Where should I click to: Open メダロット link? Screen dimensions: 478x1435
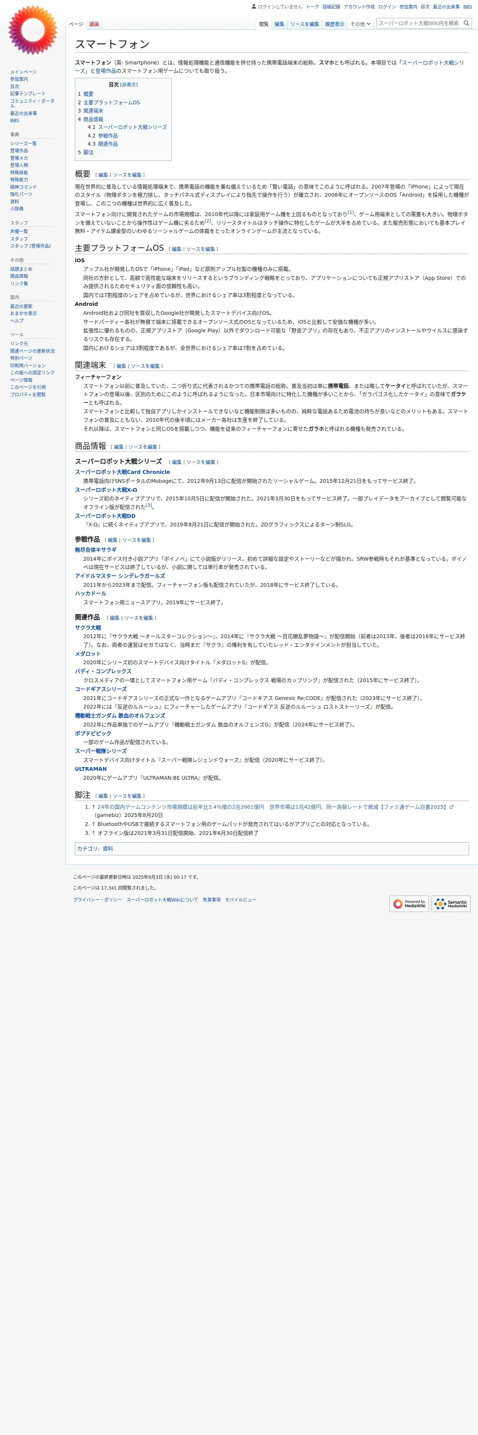click(88, 654)
